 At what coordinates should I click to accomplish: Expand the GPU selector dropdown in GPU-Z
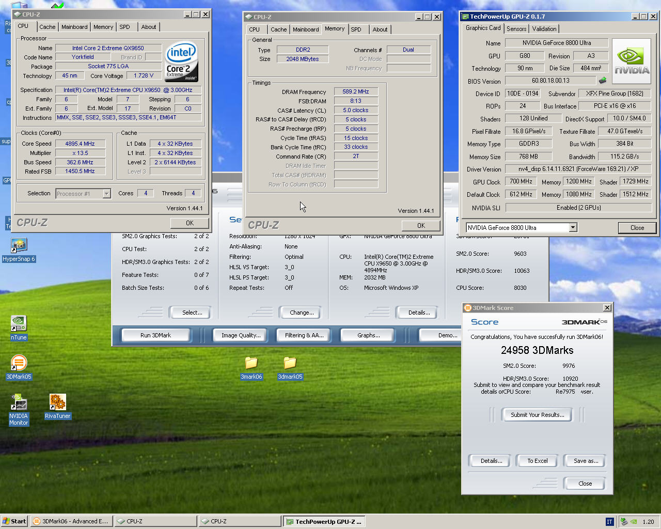point(573,228)
